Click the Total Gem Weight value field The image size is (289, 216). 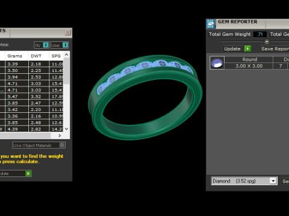[260, 34]
